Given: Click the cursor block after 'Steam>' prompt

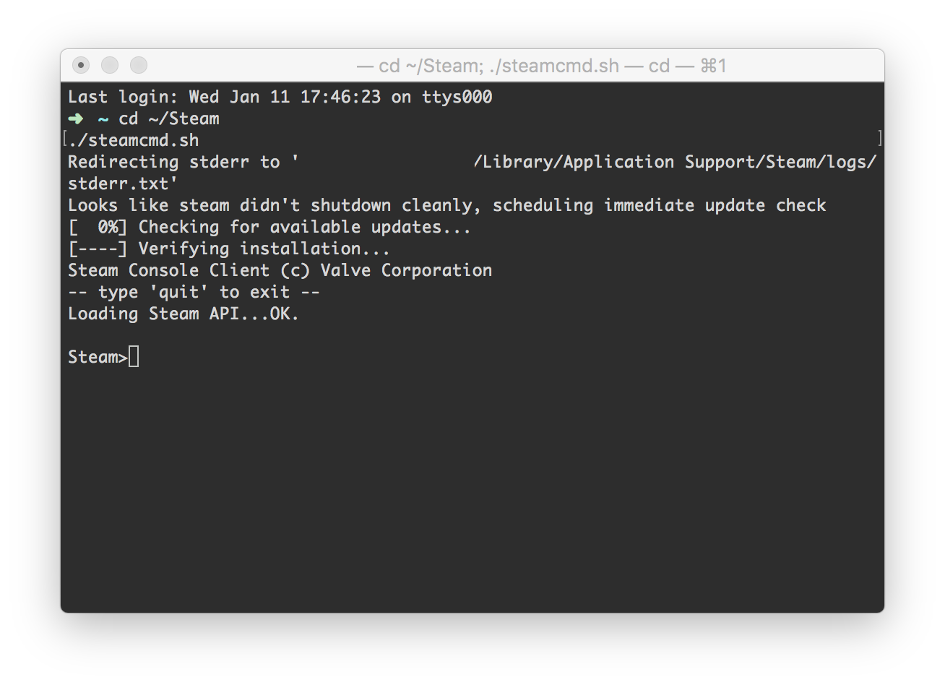Looking at the screenshot, I should tap(134, 357).
